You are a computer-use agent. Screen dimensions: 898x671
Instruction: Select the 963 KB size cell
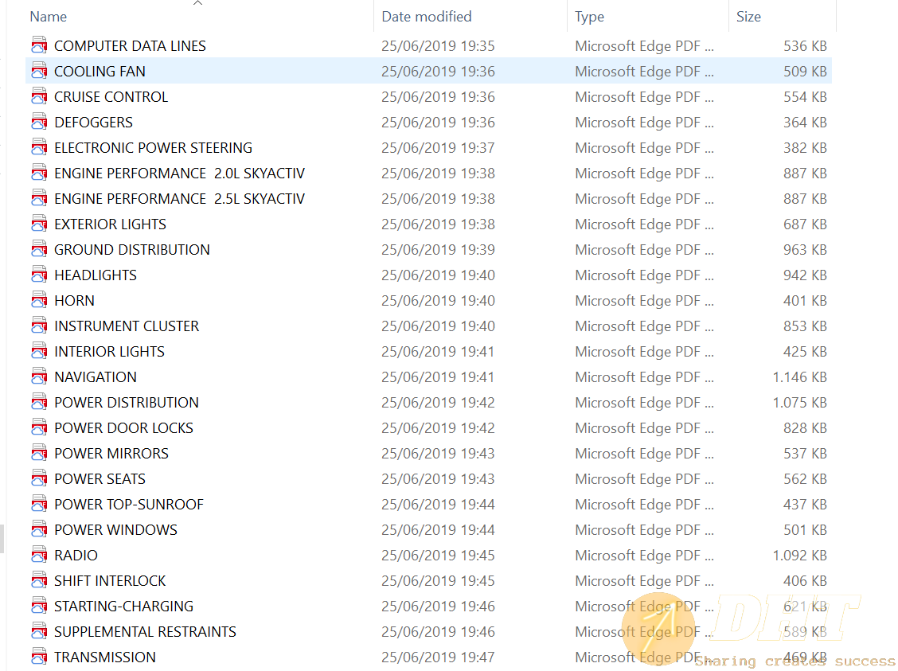tap(805, 250)
